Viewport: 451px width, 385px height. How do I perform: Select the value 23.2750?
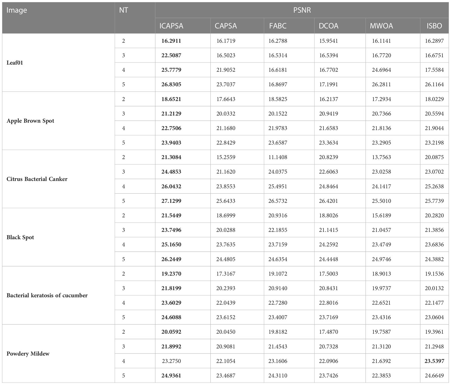pos(171,361)
